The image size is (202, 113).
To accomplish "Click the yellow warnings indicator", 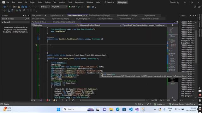I will click(x=55, y=100).
